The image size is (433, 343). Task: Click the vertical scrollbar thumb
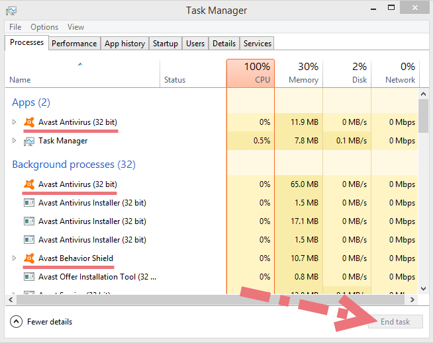(423, 116)
